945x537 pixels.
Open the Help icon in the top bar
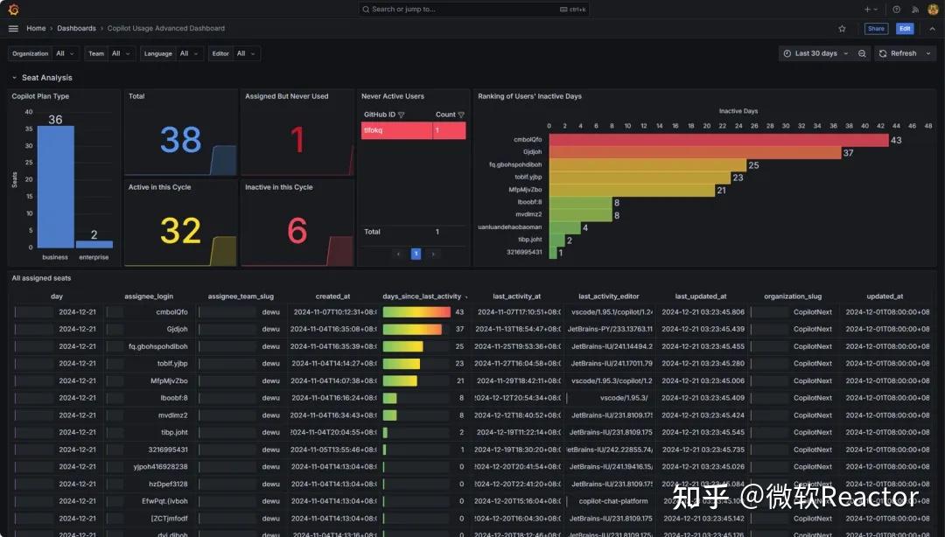pos(895,9)
